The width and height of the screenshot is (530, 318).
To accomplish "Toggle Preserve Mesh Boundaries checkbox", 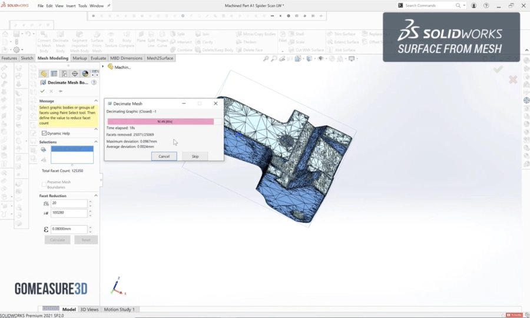I will pos(44,183).
